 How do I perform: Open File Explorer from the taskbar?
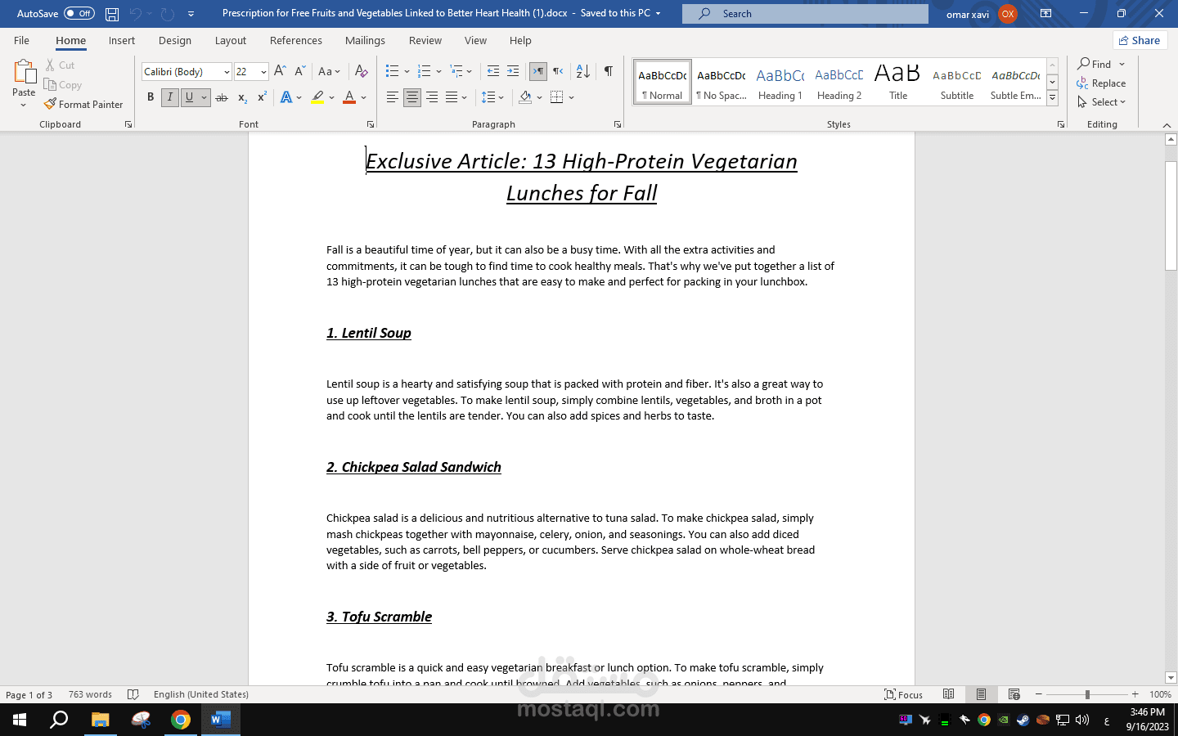click(101, 720)
